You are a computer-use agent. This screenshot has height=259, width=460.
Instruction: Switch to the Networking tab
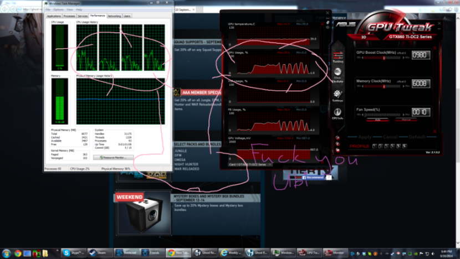click(x=114, y=16)
